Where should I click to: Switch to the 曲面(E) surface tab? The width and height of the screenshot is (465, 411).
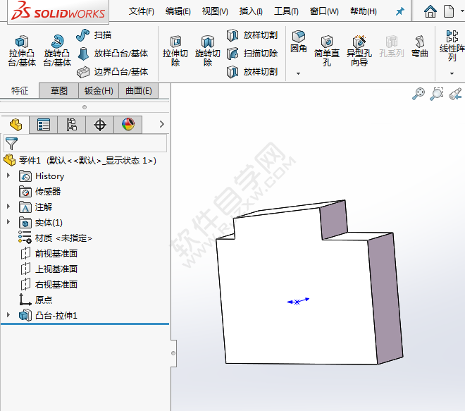click(139, 90)
